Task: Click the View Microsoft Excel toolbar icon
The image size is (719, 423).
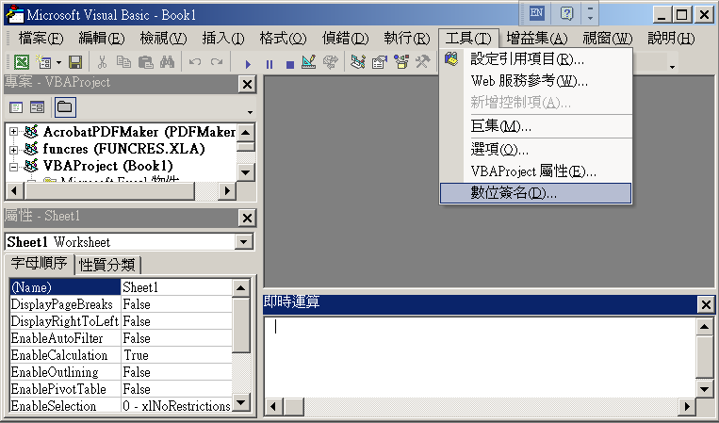Action: (x=21, y=62)
